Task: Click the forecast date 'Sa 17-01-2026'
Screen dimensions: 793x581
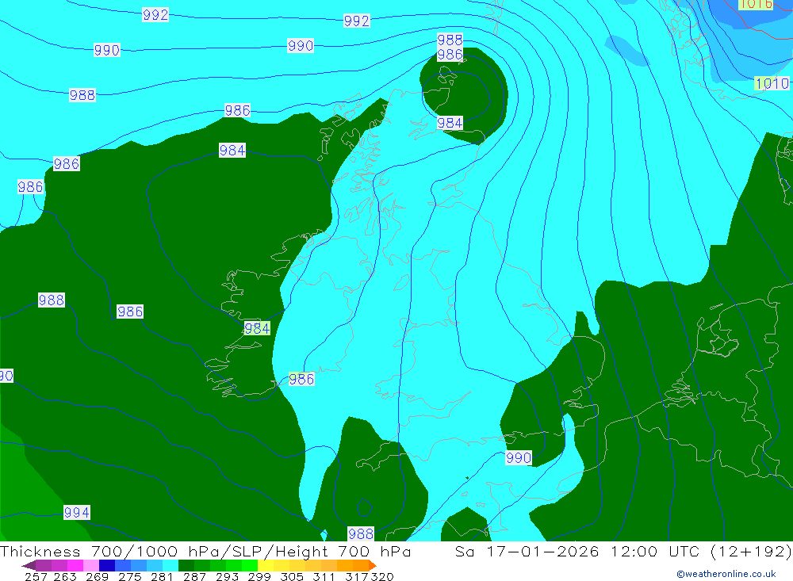Action: coord(527,551)
